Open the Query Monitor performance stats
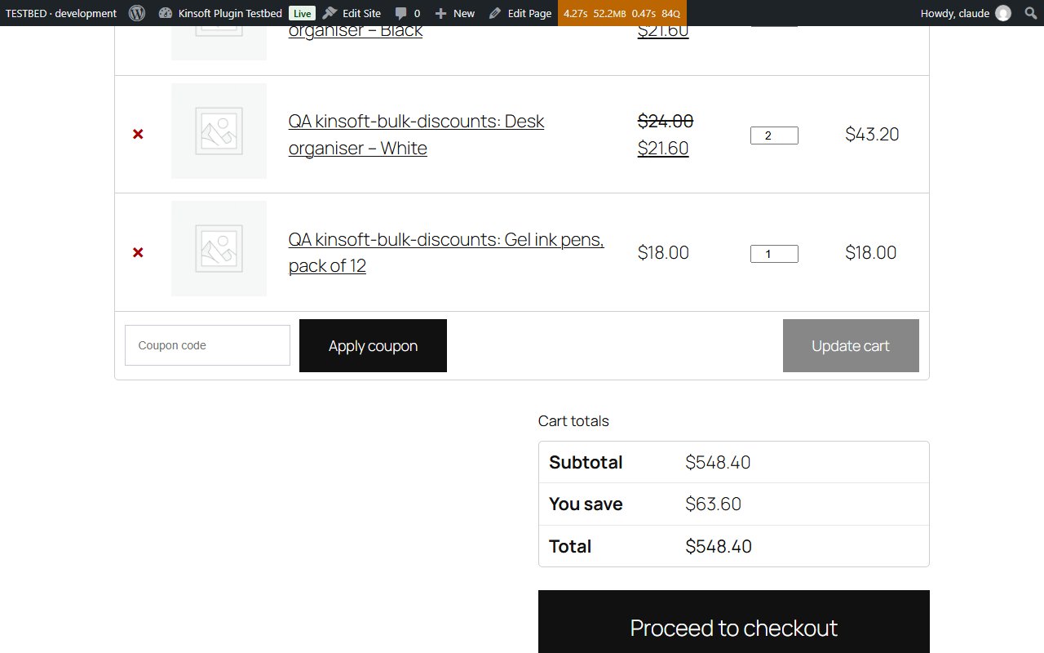This screenshot has height=653, width=1044. pos(622,13)
